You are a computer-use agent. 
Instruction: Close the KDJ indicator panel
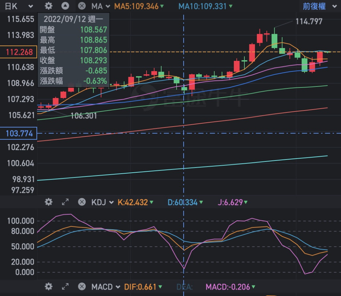[x=82, y=202]
